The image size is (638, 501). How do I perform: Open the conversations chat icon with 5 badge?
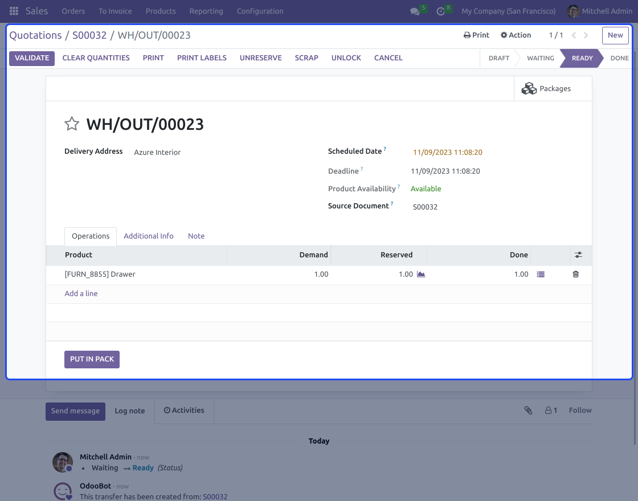tap(415, 11)
